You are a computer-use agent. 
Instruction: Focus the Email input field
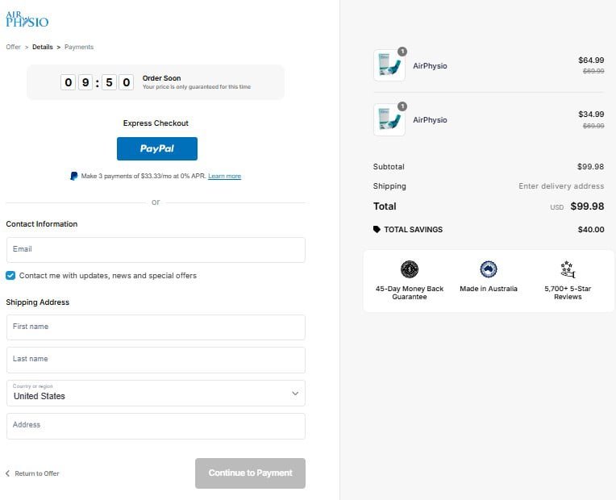click(156, 250)
